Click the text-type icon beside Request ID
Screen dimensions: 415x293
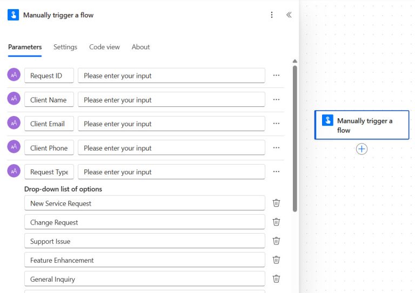[x=14, y=75]
